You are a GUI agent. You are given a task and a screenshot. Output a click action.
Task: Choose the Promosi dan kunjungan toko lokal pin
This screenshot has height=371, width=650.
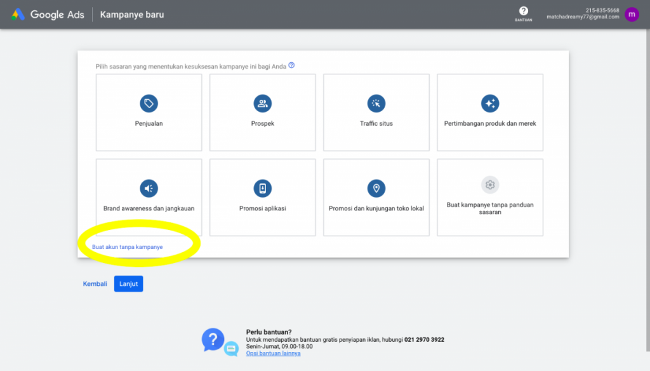[376, 188]
